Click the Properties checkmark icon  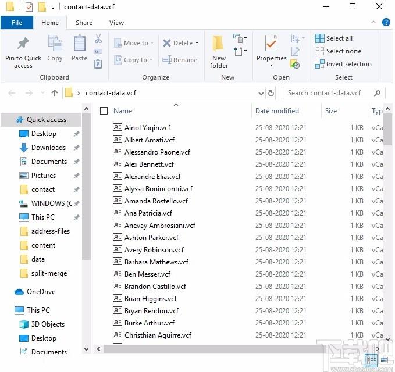point(271,43)
